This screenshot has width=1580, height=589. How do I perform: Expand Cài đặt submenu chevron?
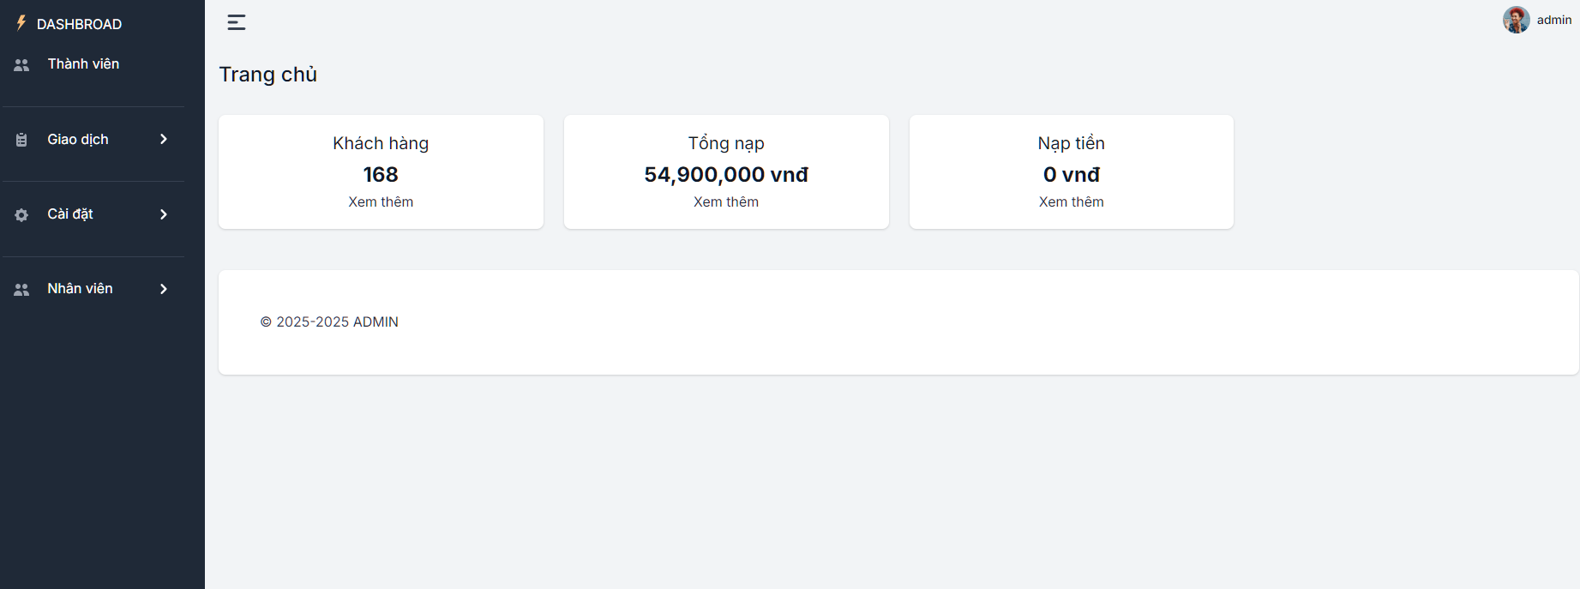click(x=164, y=214)
